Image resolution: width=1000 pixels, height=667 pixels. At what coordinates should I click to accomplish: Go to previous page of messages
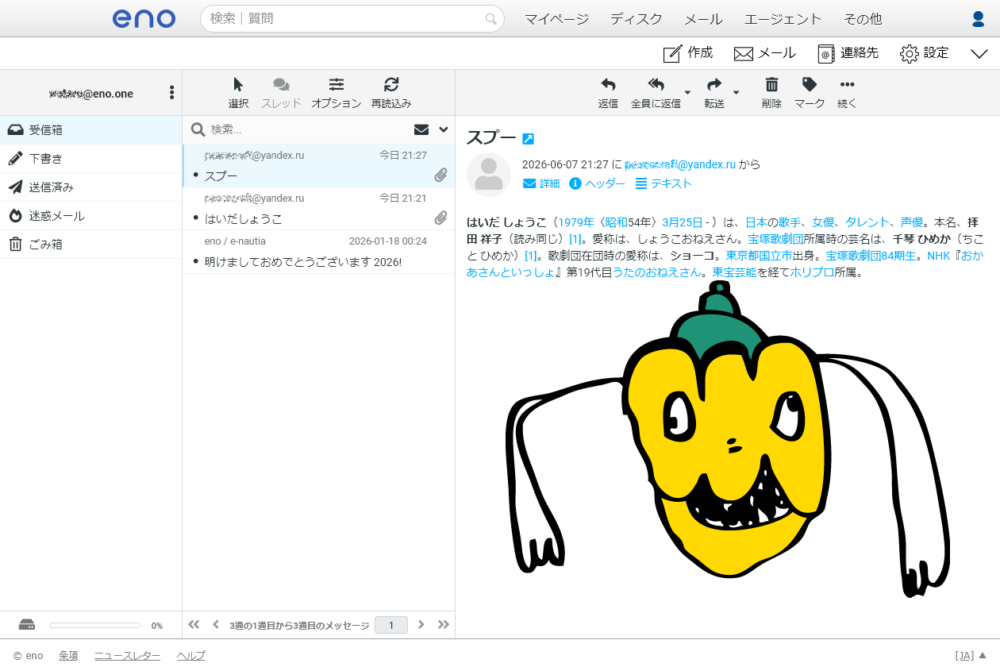[x=216, y=625]
